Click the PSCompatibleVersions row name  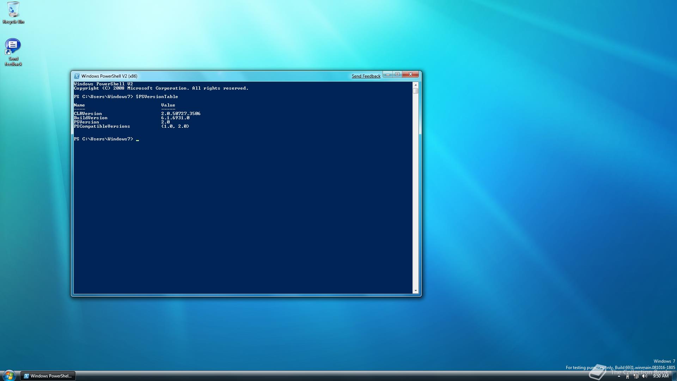coord(102,126)
